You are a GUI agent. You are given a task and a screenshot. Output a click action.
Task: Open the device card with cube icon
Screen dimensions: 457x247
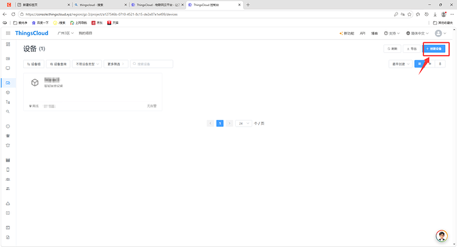93,92
